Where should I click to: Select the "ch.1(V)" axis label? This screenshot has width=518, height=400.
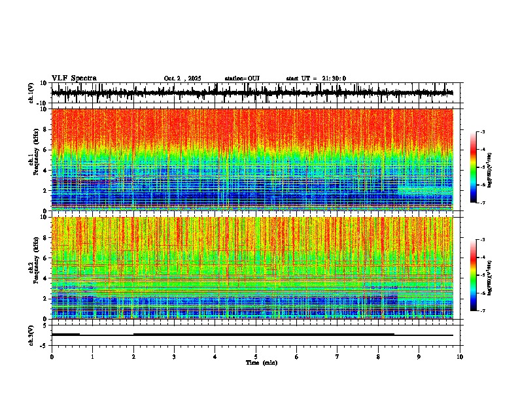31,93
